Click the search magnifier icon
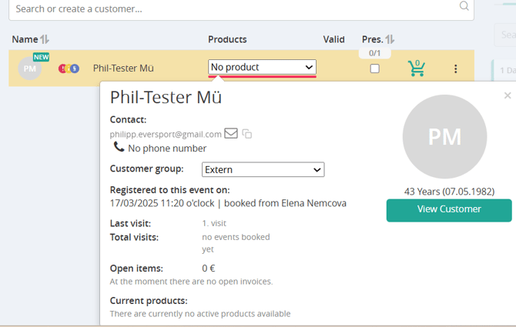 pos(464,7)
